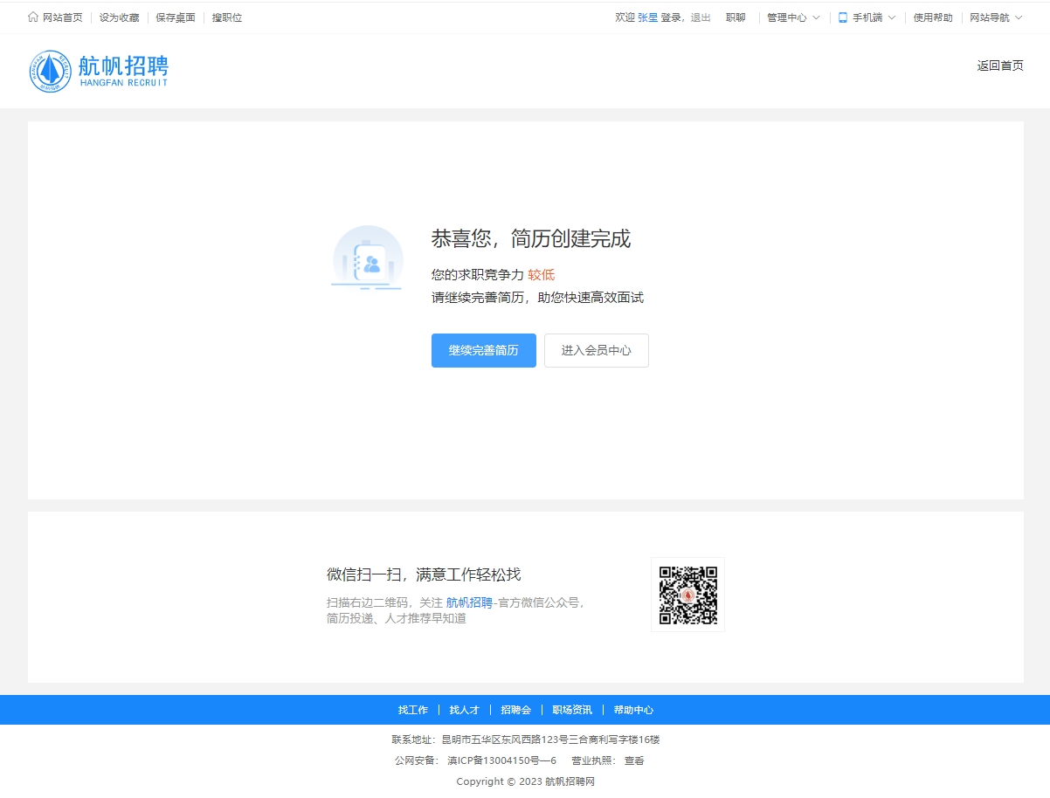Click the 返回首页 link
Screen dimensions: 1050x798
tap(1000, 66)
